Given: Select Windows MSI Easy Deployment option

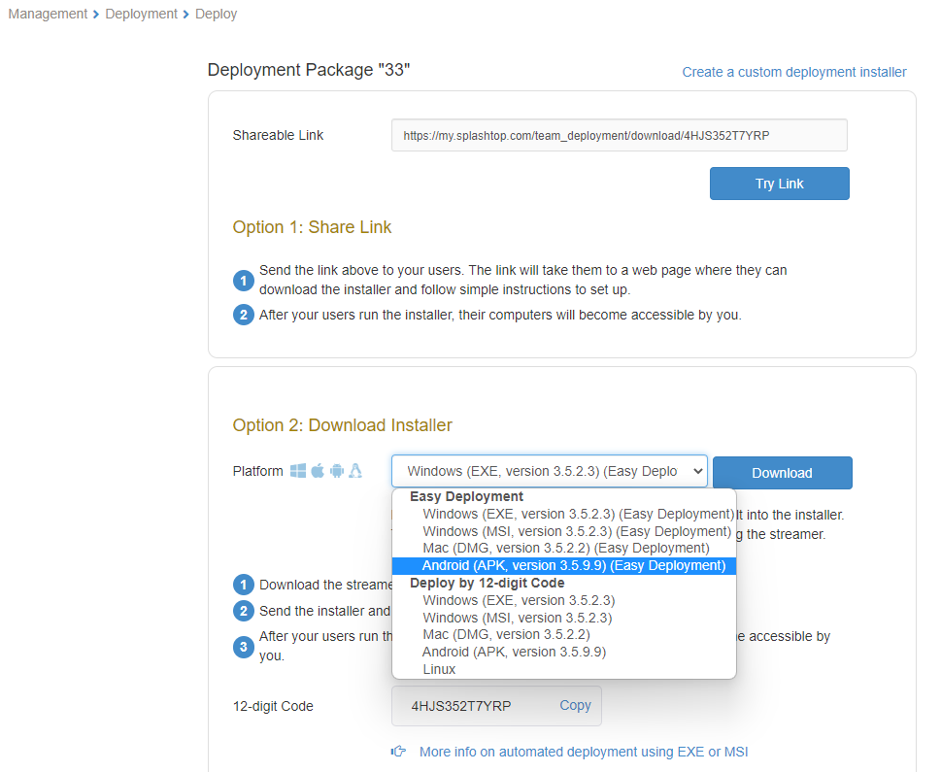Looking at the screenshot, I should pyautogui.click(x=577, y=531).
